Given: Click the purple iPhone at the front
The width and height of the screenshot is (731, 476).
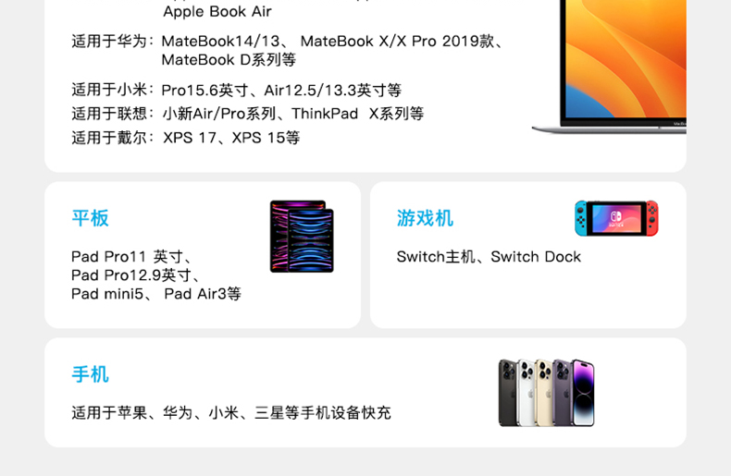Looking at the screenshot, I should [583, 393].
